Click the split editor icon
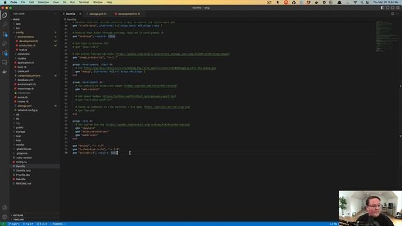This screenshot has height=226, width=402. coord(392,14)
